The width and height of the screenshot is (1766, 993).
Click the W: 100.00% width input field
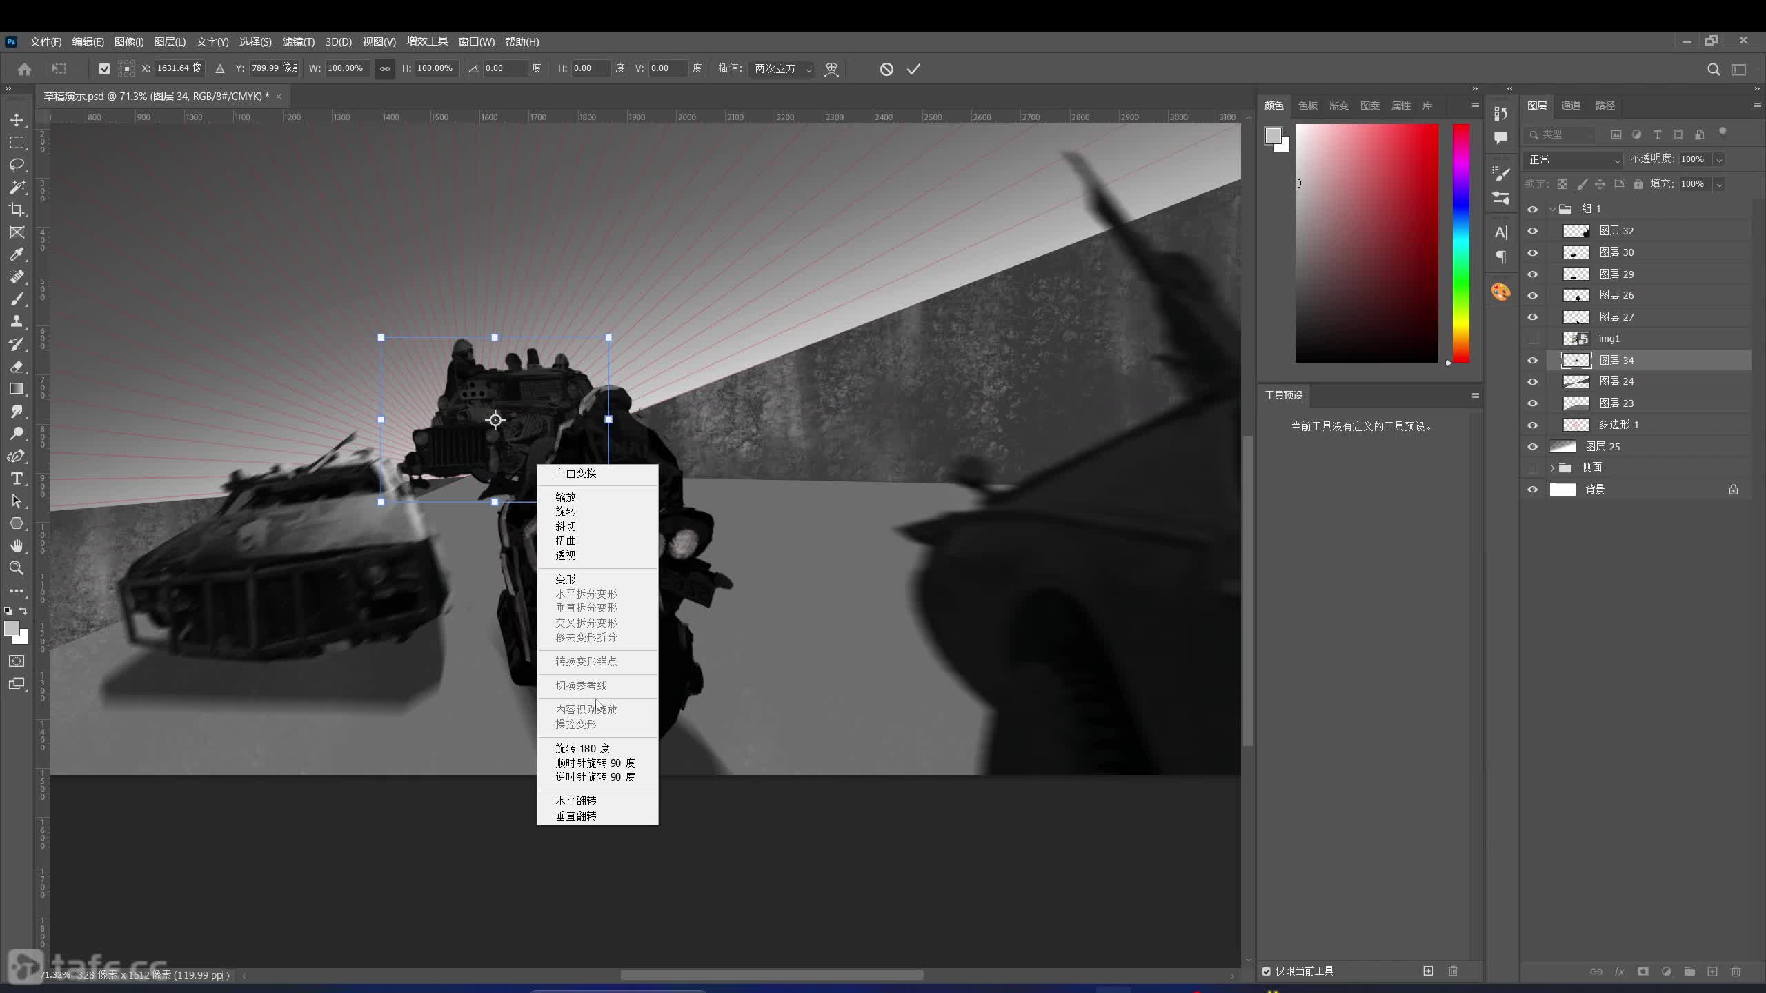pyautogui.click(x=347, y=68)
